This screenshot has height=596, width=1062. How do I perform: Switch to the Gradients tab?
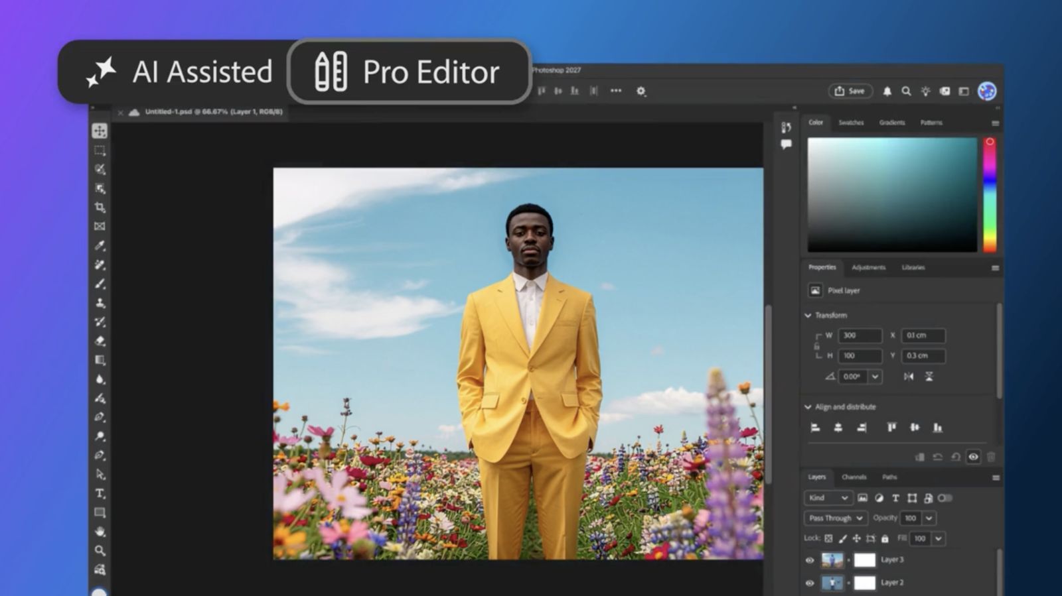(x=892, y=123)
